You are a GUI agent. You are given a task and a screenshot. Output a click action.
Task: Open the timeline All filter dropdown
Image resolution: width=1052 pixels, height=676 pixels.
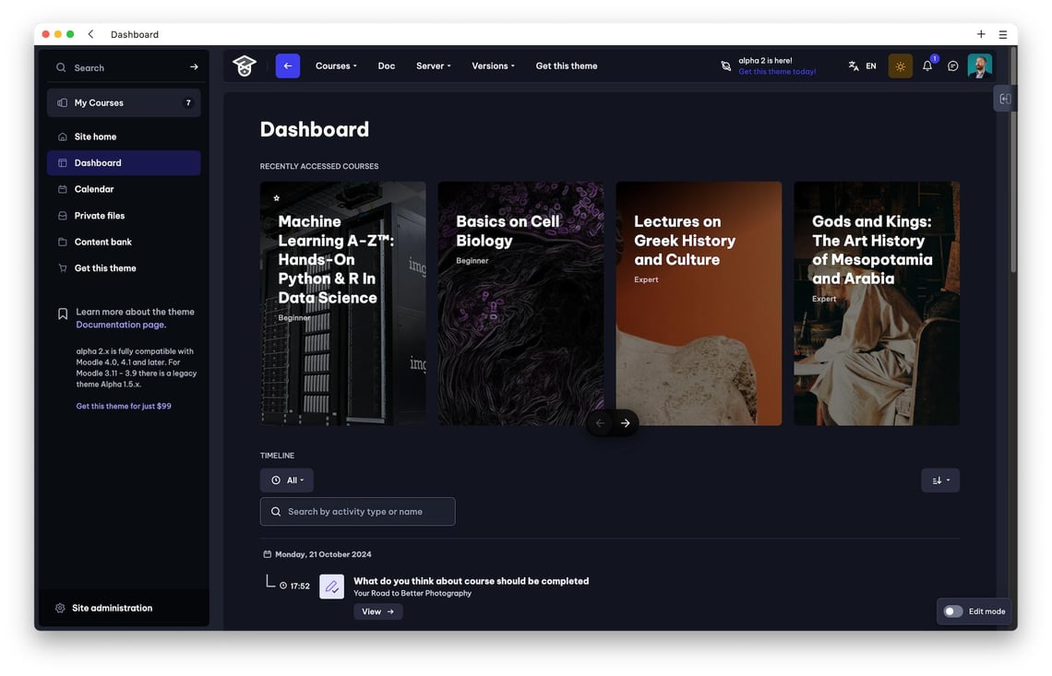[x=287, y=480]
